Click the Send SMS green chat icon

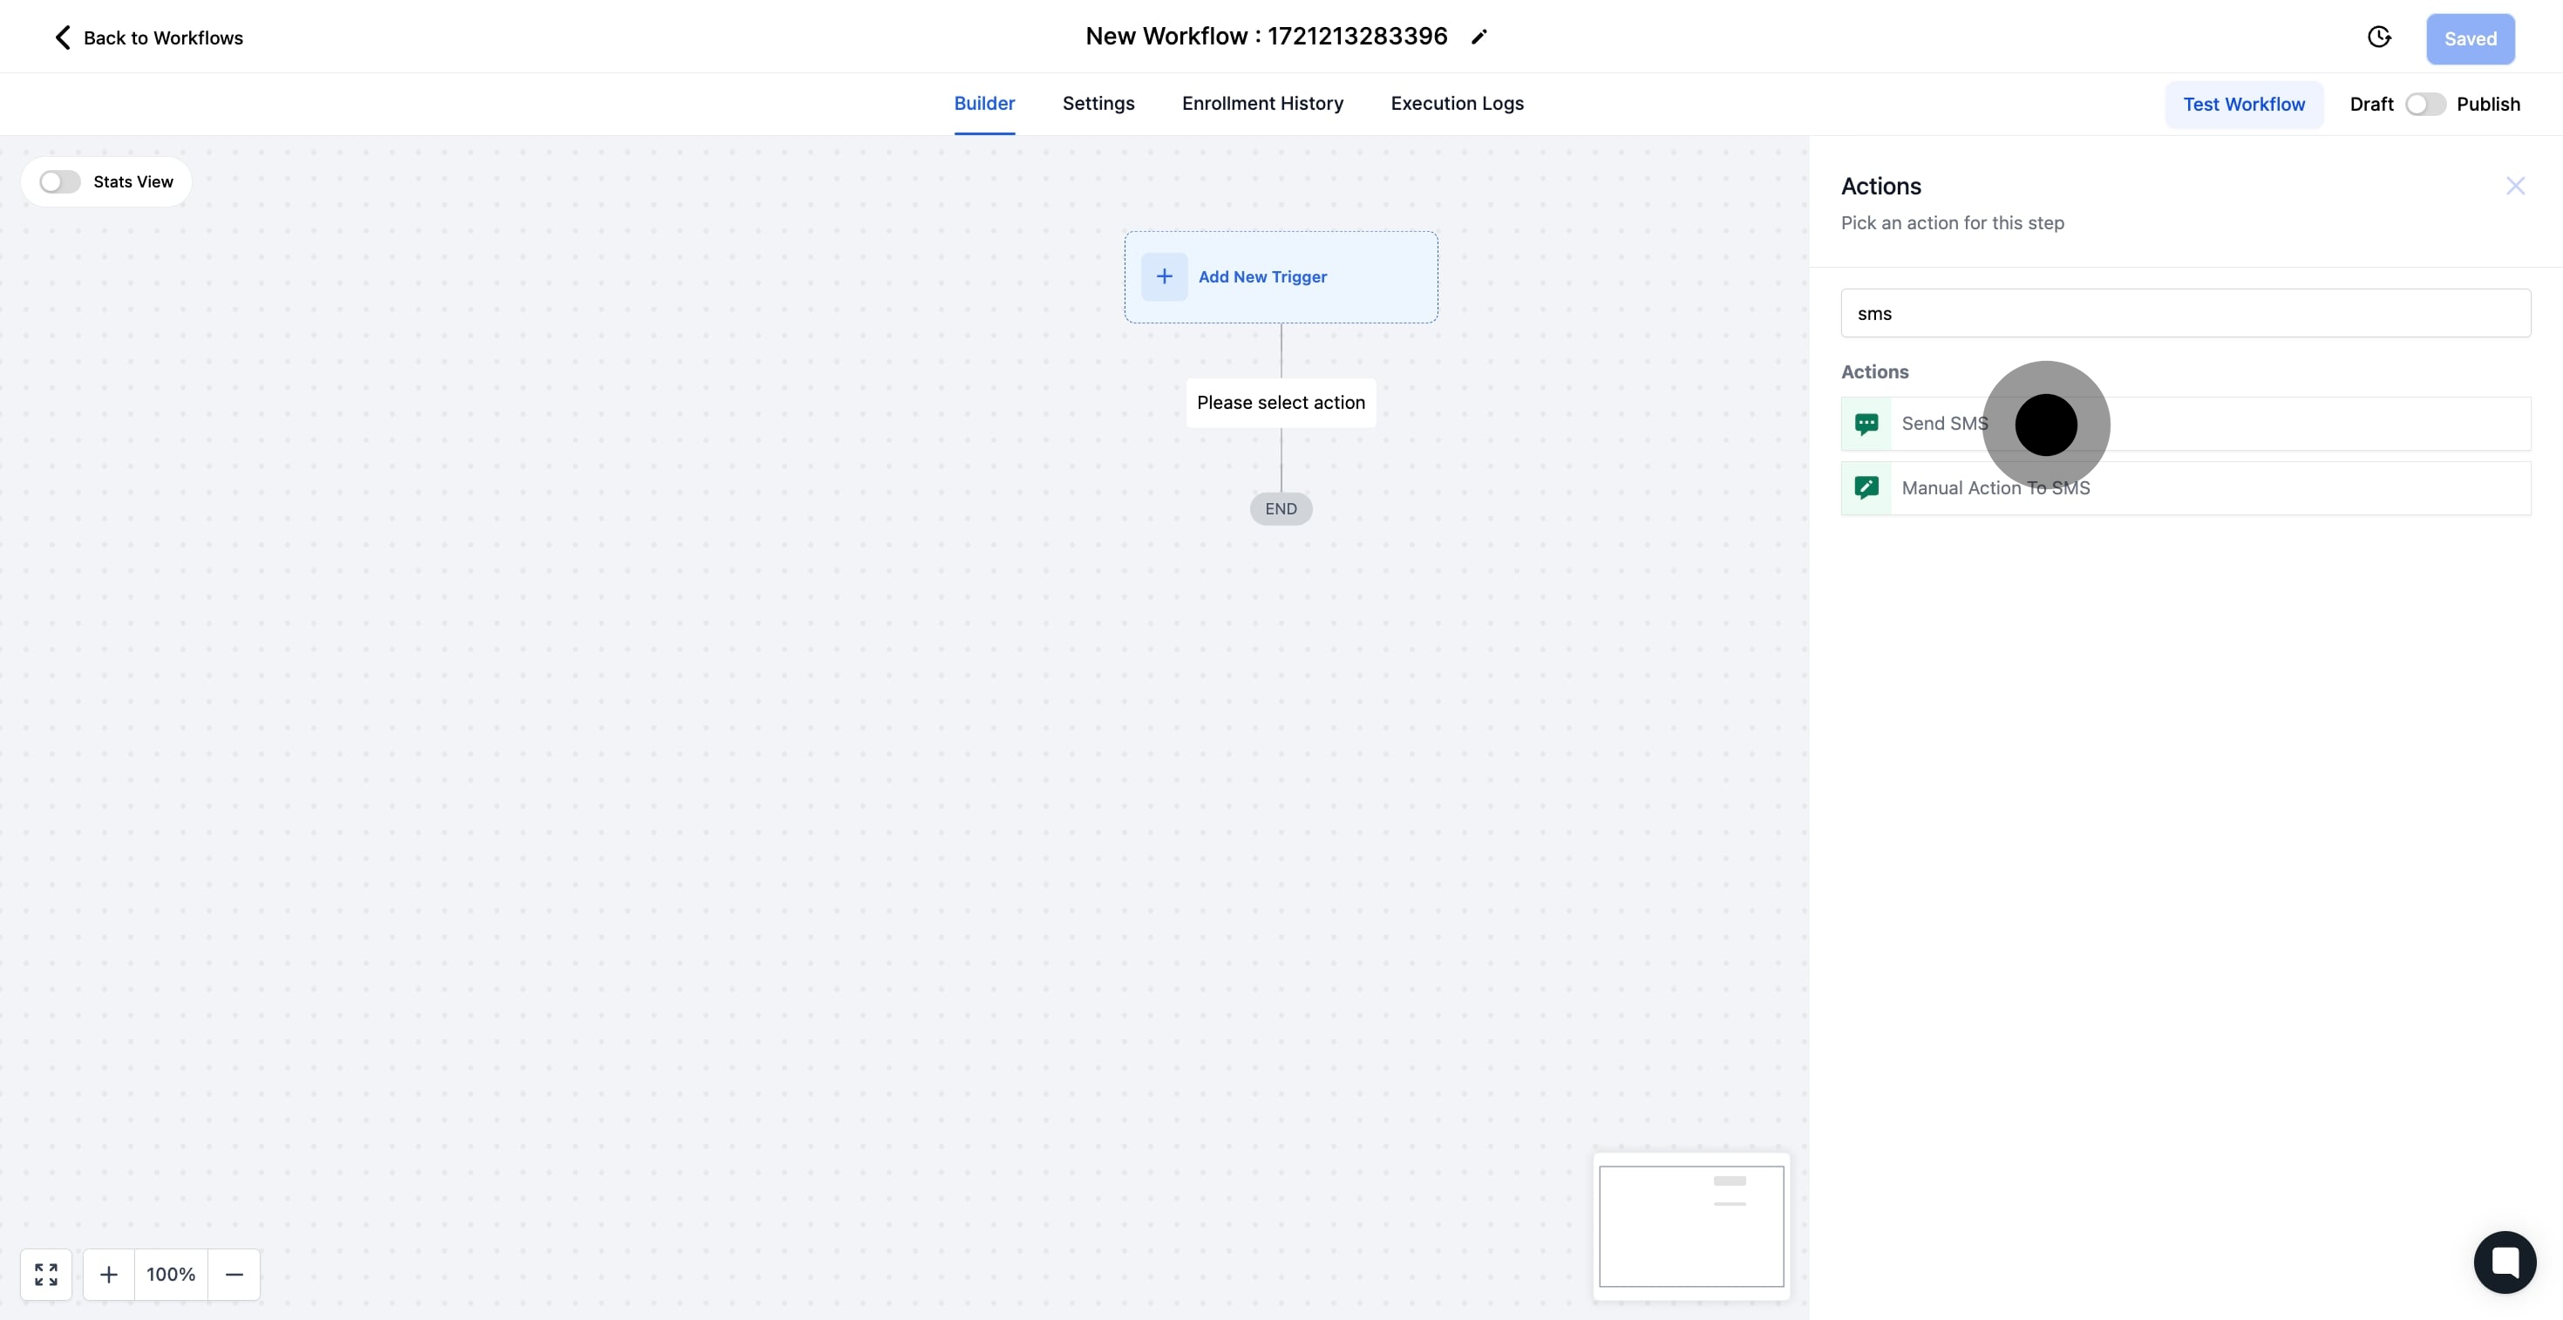(x=1866, y=424)
